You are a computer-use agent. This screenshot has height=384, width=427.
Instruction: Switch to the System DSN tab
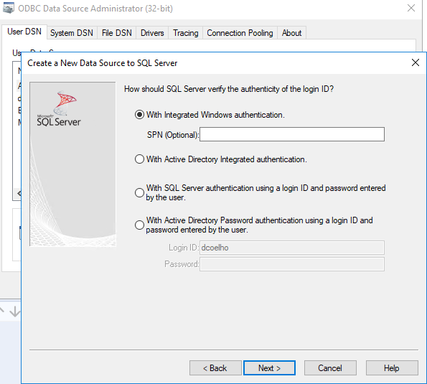click(x=72, y=33)
